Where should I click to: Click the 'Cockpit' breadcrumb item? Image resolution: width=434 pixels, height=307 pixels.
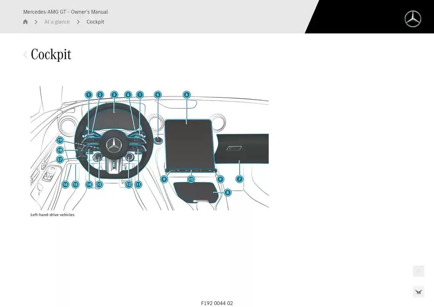tap(95, 22)
